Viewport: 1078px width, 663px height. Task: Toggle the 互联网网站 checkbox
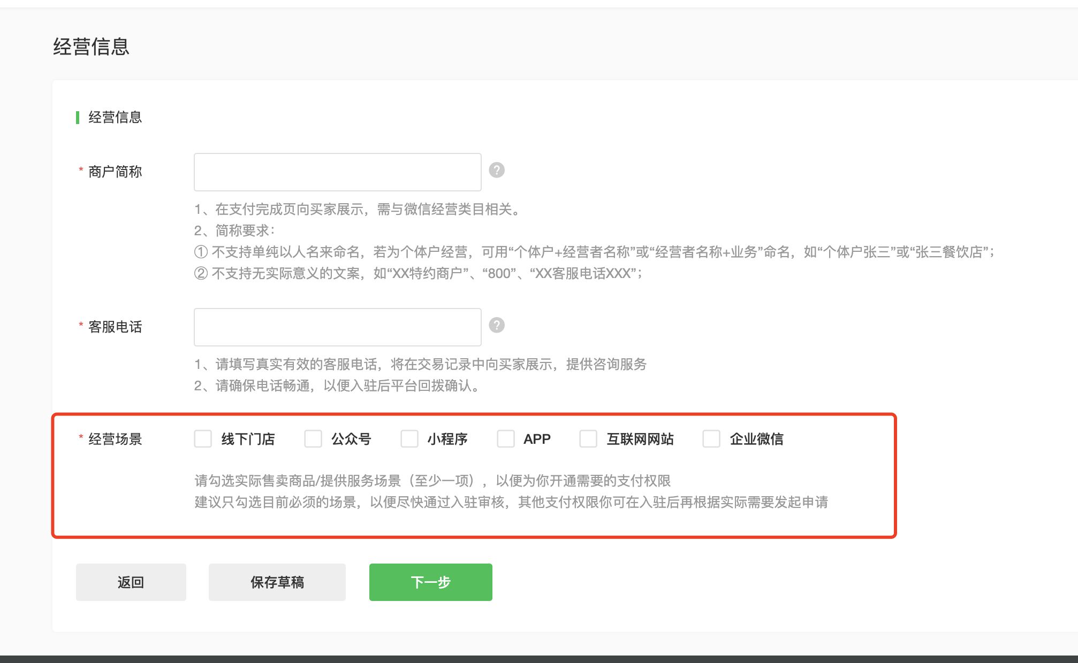tap(588, 439)
